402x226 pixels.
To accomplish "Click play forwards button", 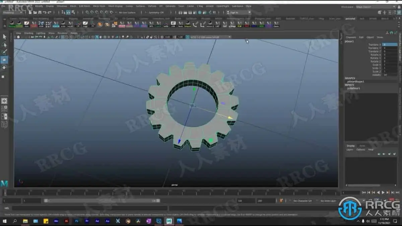I will pyautogui.click(x=383, y=193).
